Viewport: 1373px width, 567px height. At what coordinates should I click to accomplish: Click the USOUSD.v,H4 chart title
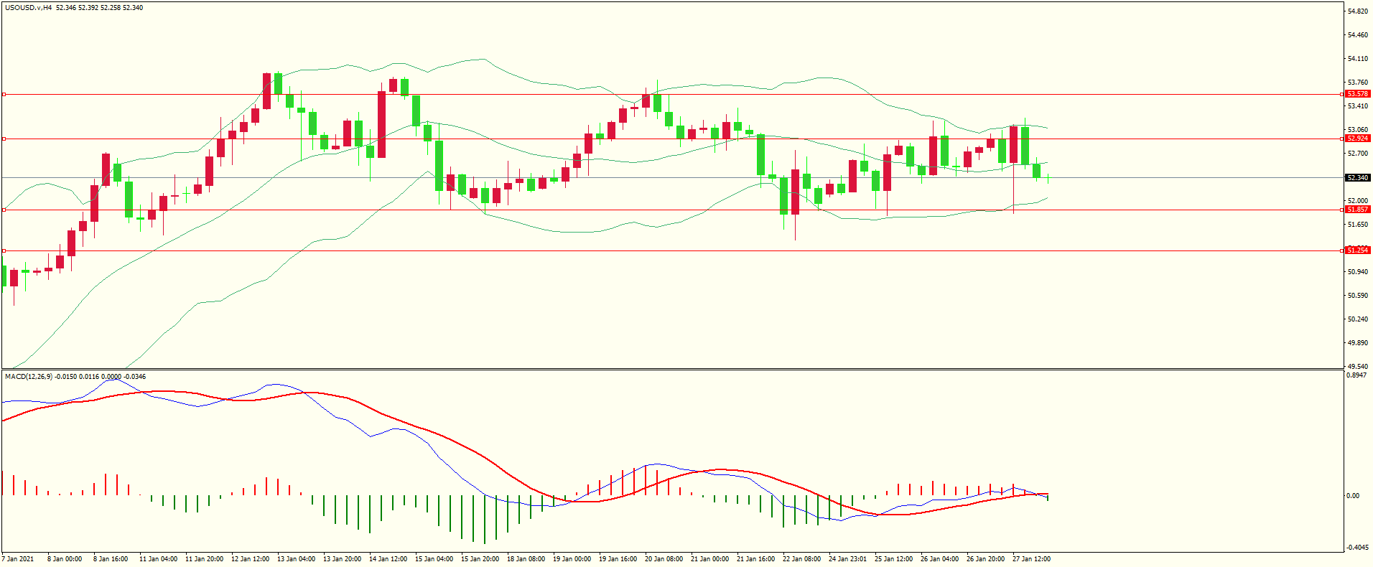click(x=28, y=8)
